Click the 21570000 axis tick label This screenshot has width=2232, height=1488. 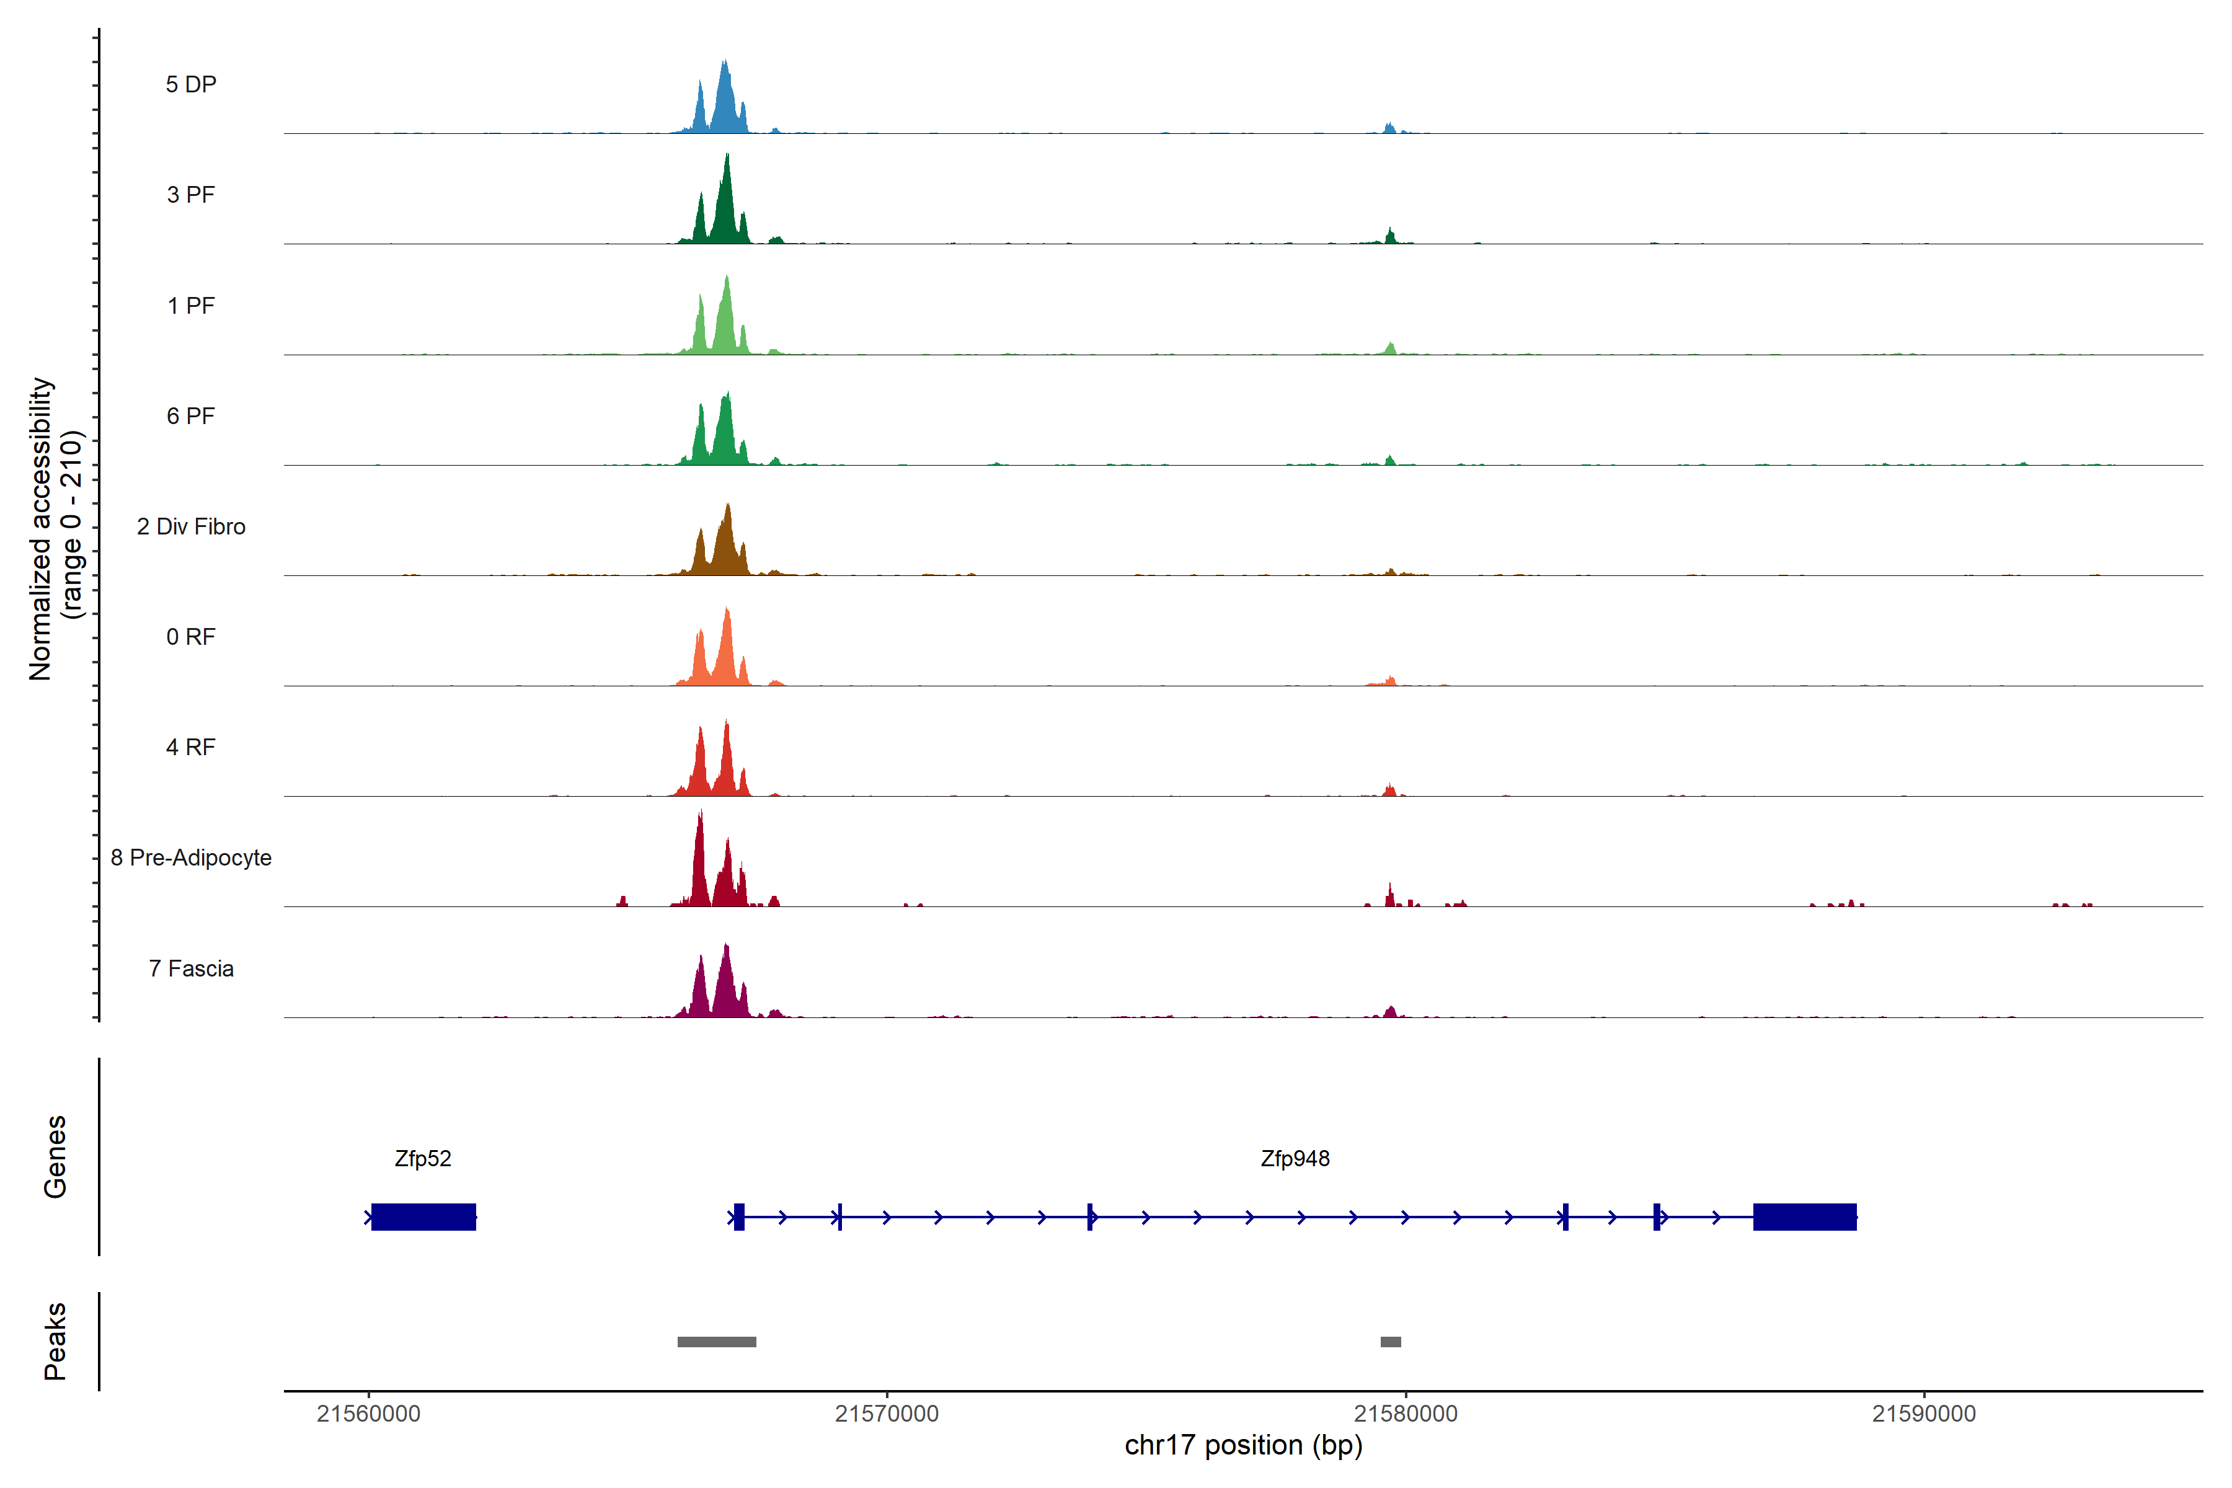coord(887,1413)
